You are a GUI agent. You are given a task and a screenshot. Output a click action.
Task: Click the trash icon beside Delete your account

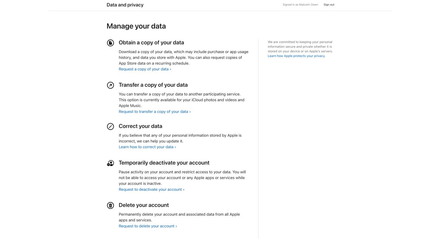(110, 205)
